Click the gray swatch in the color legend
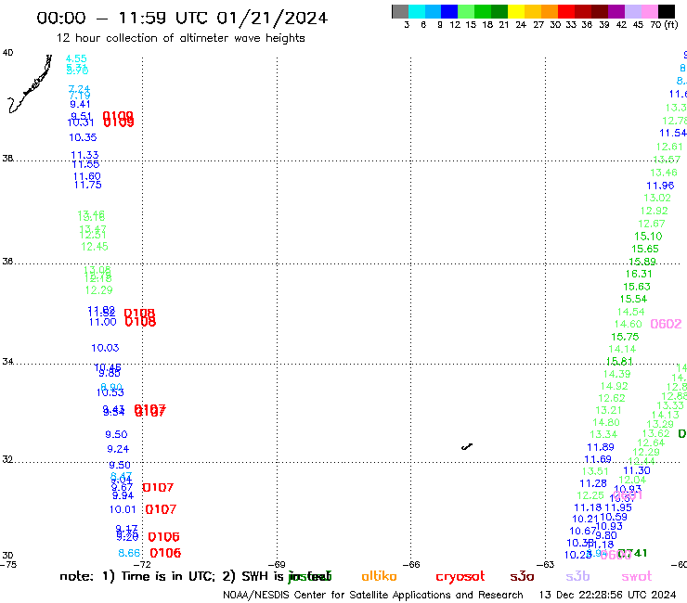Image resolution: width=687 pixels, height=603 pixels. (x=400, y=11)
